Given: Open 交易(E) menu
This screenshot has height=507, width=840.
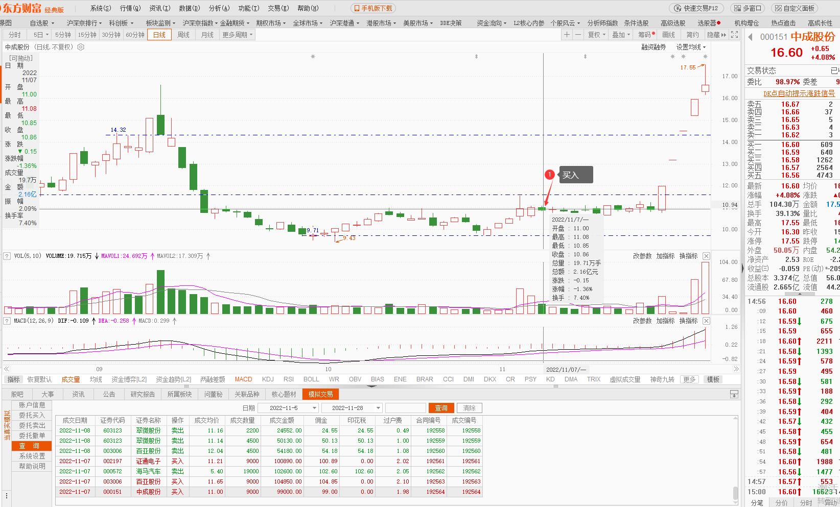Looking at the screenshot, I should coord(278,8).
